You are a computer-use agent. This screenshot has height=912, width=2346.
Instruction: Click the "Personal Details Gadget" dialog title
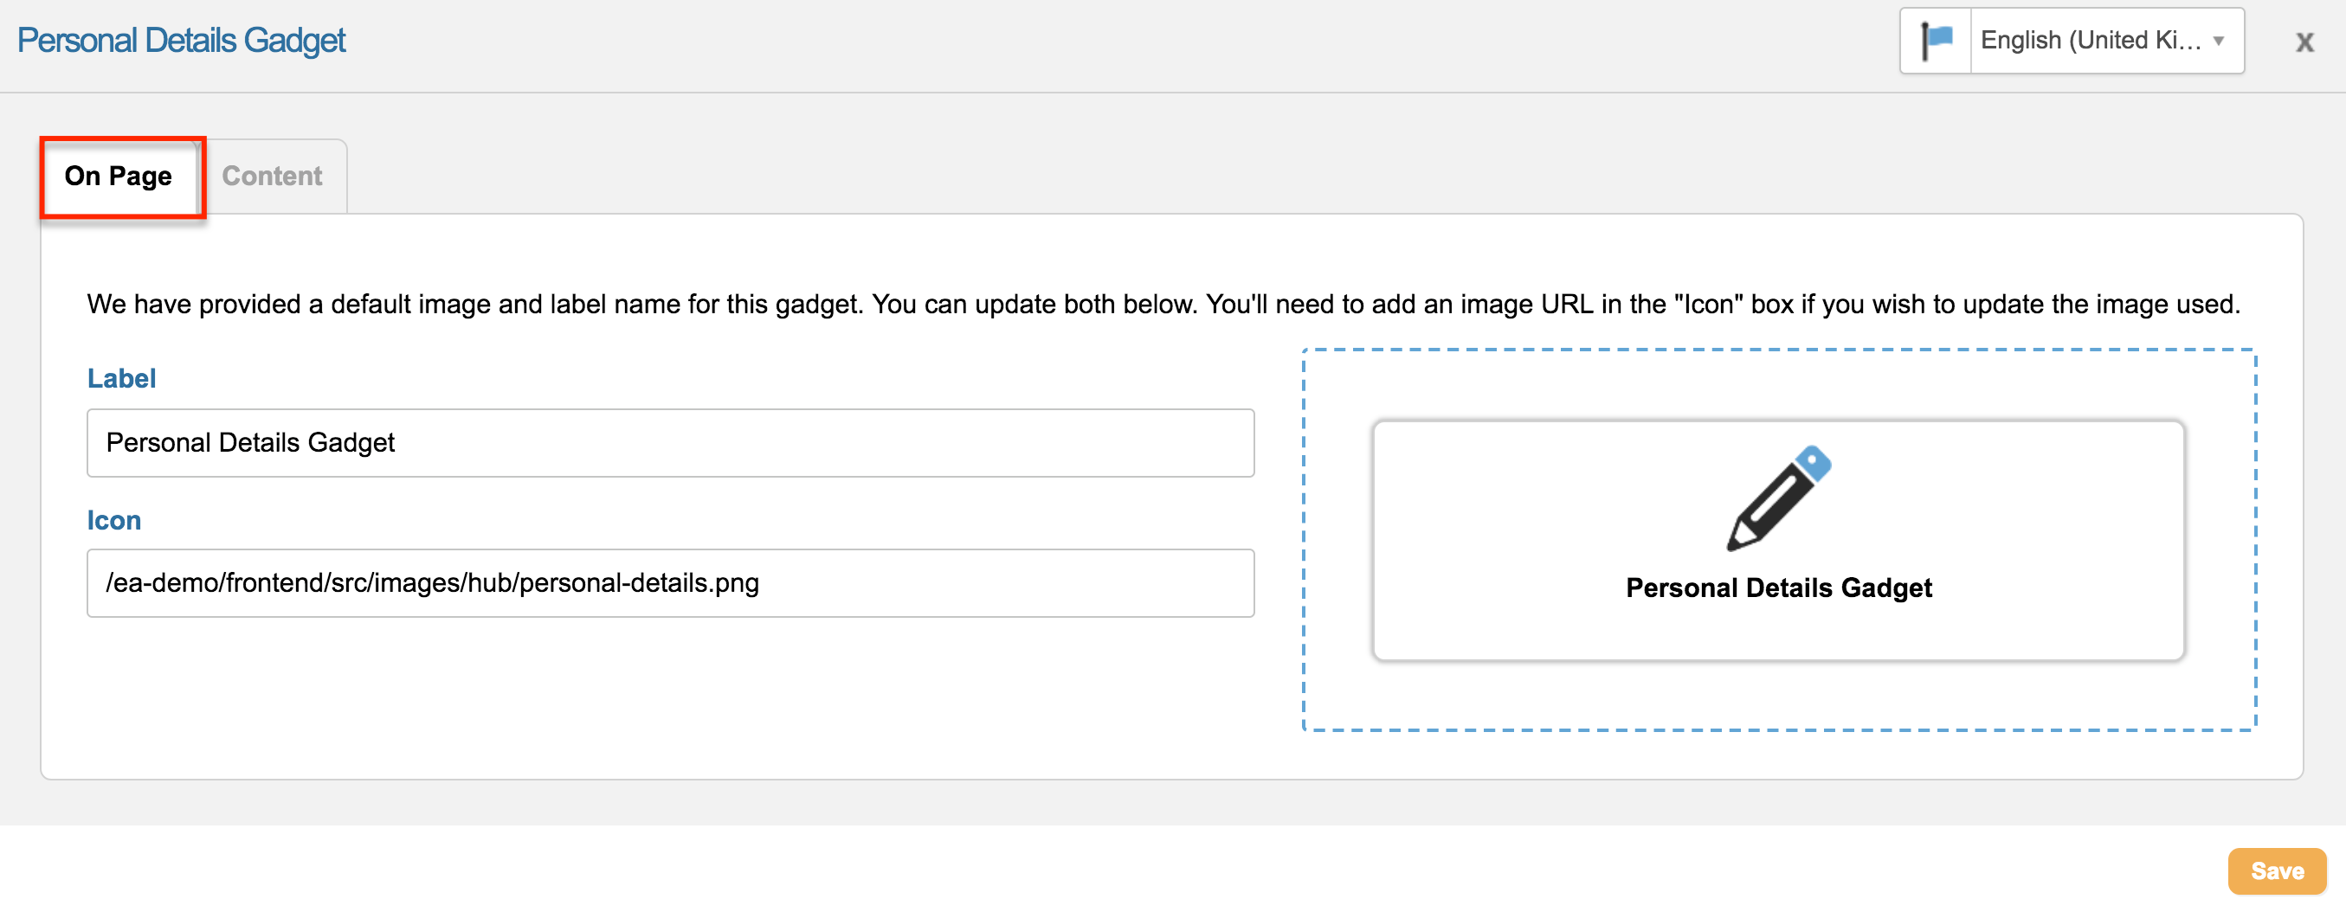[181, 41]
